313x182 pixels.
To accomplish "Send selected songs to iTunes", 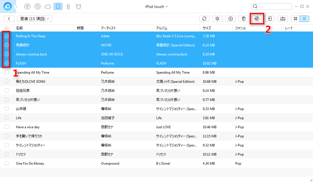I will click(257, 18).
